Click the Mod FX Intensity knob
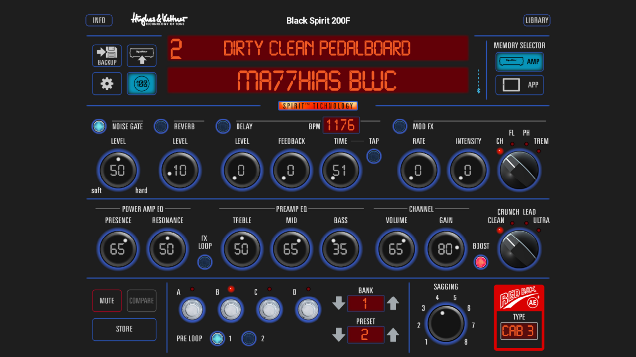 tap(468, 170)
